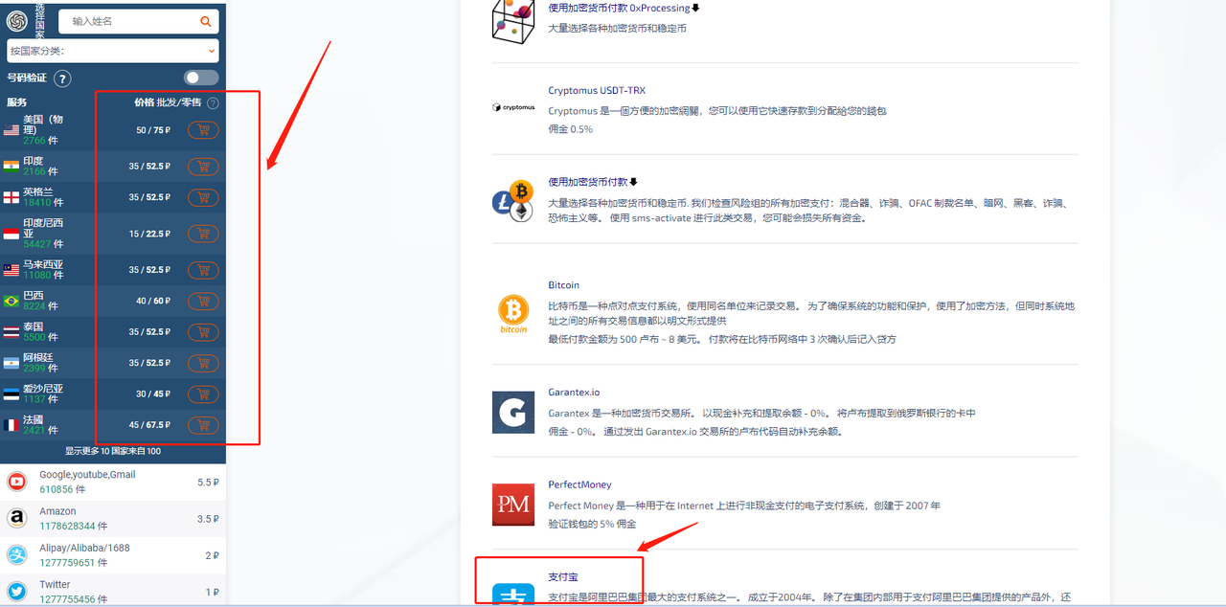Add United States (美国) number to cart
The image size is (1226, 607).
(203, 130)
